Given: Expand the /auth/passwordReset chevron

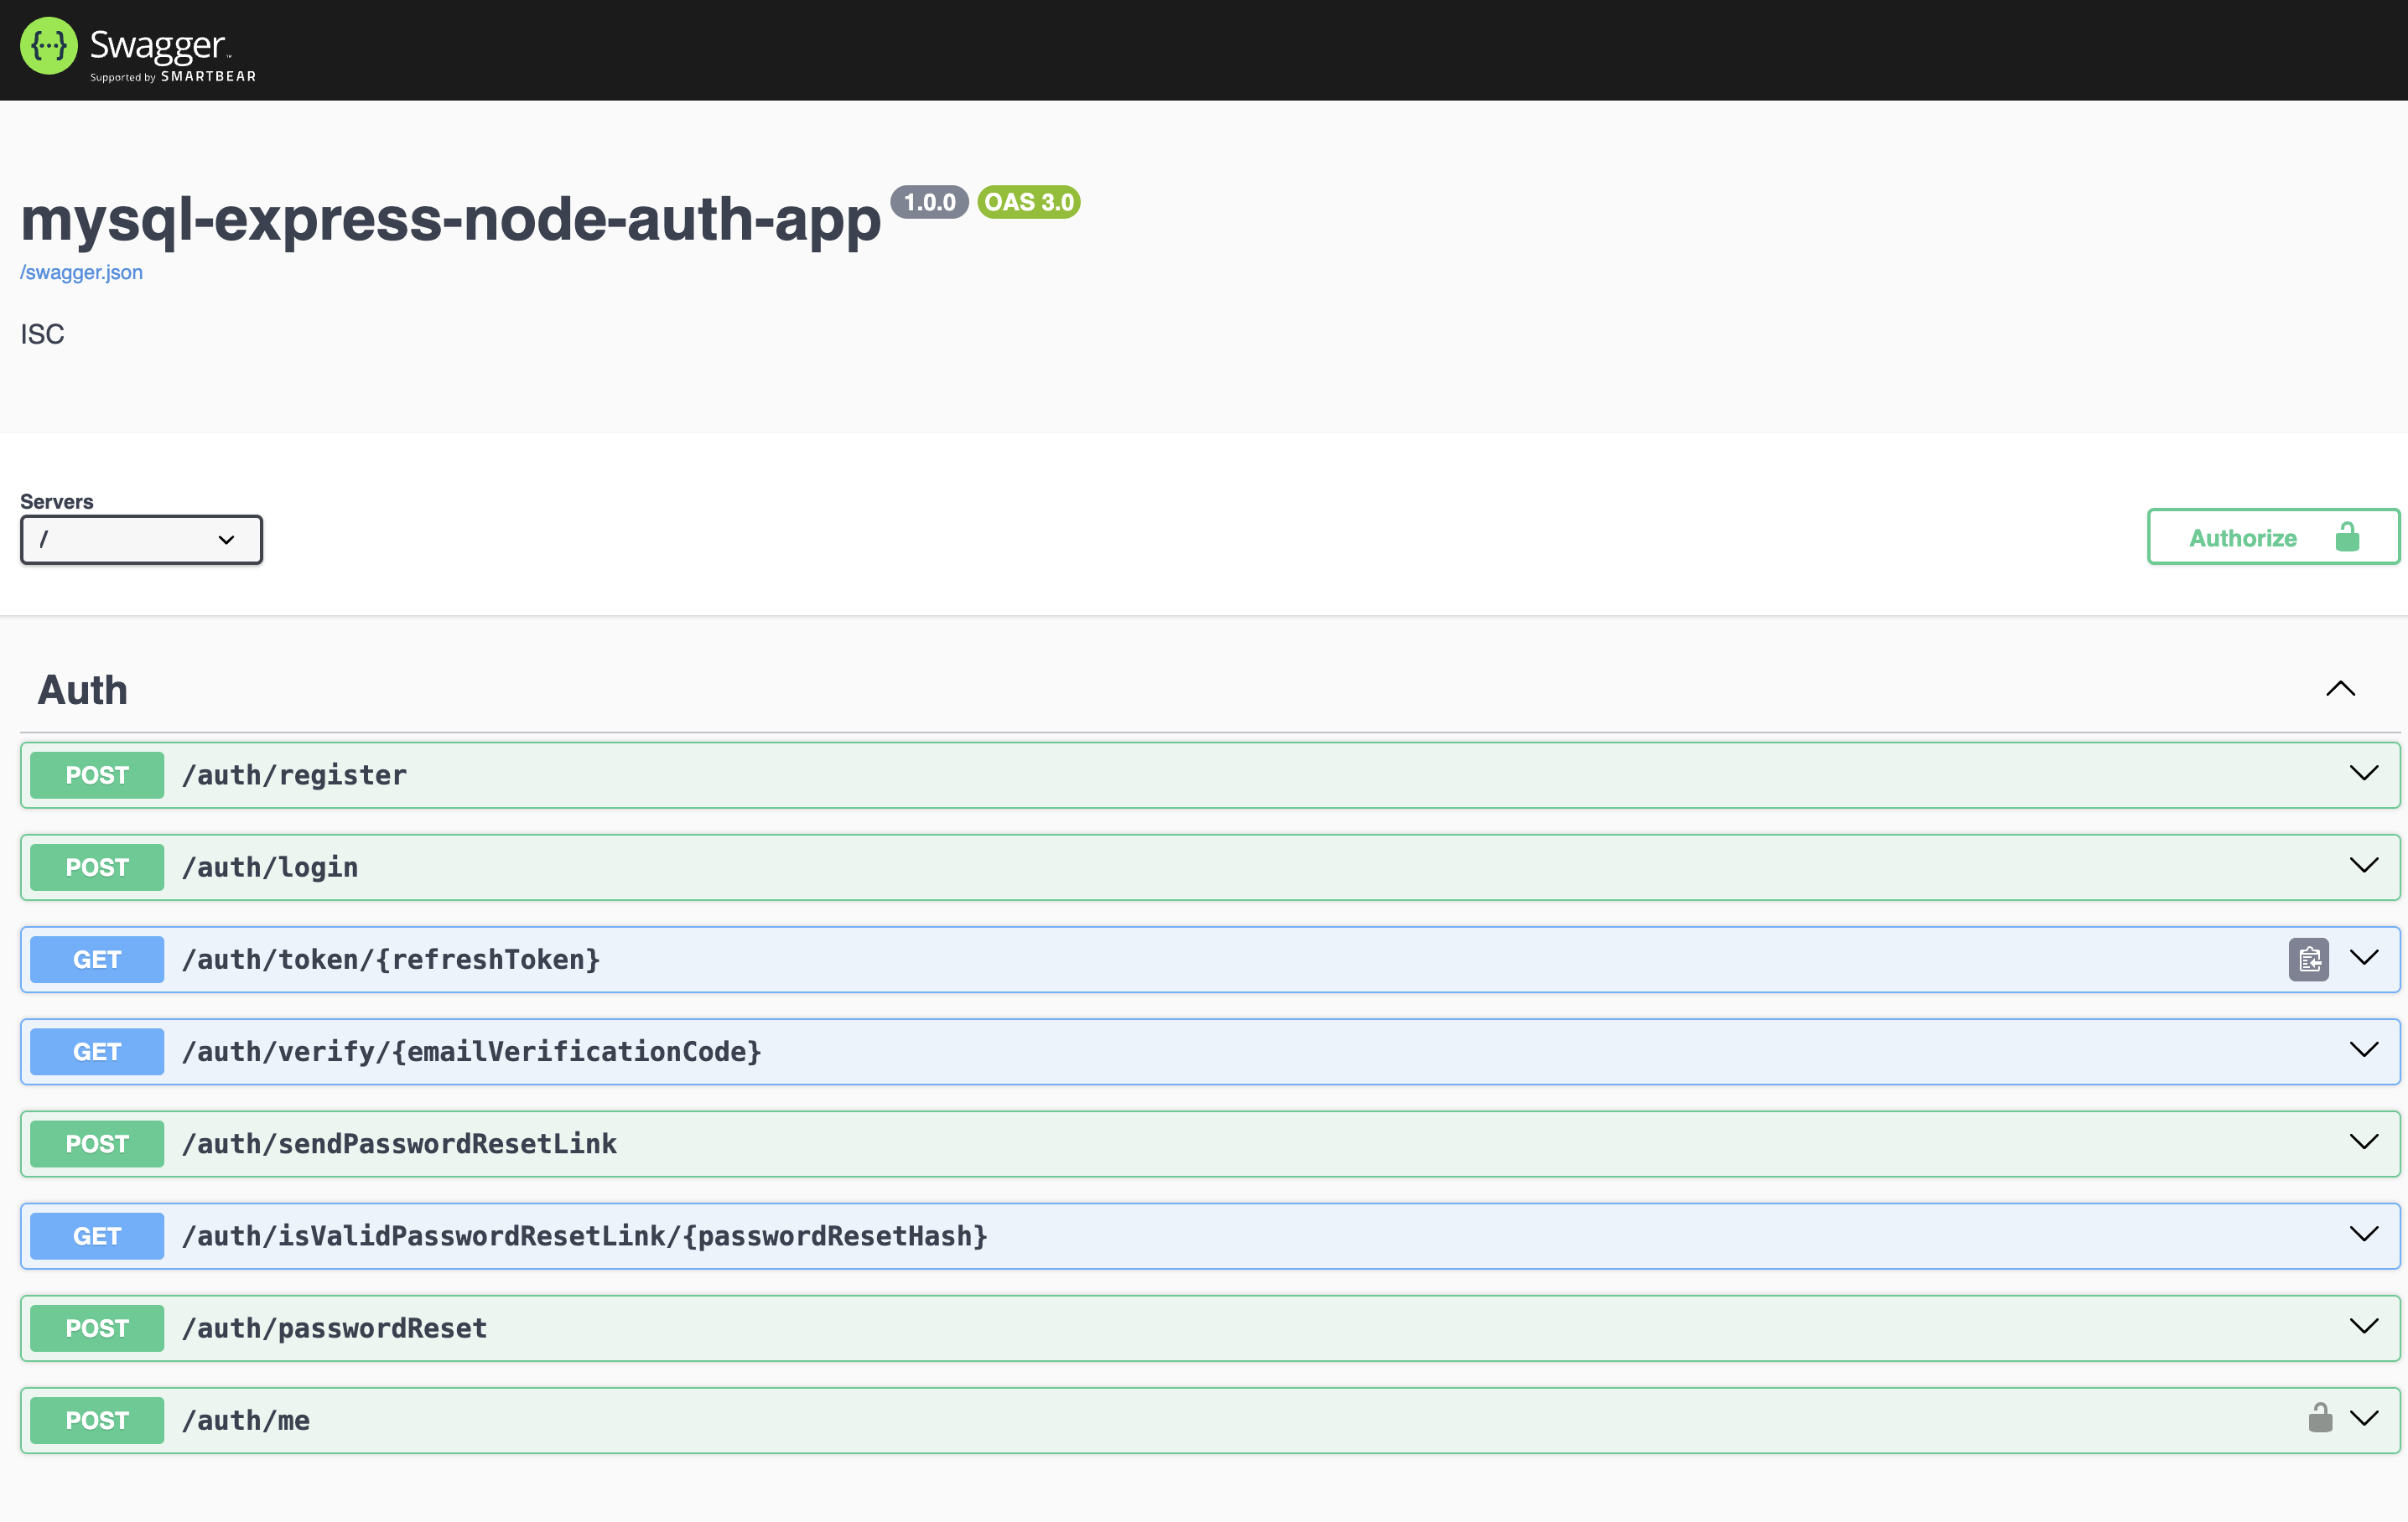Looking at the screenshot, I should 2363,1326.
